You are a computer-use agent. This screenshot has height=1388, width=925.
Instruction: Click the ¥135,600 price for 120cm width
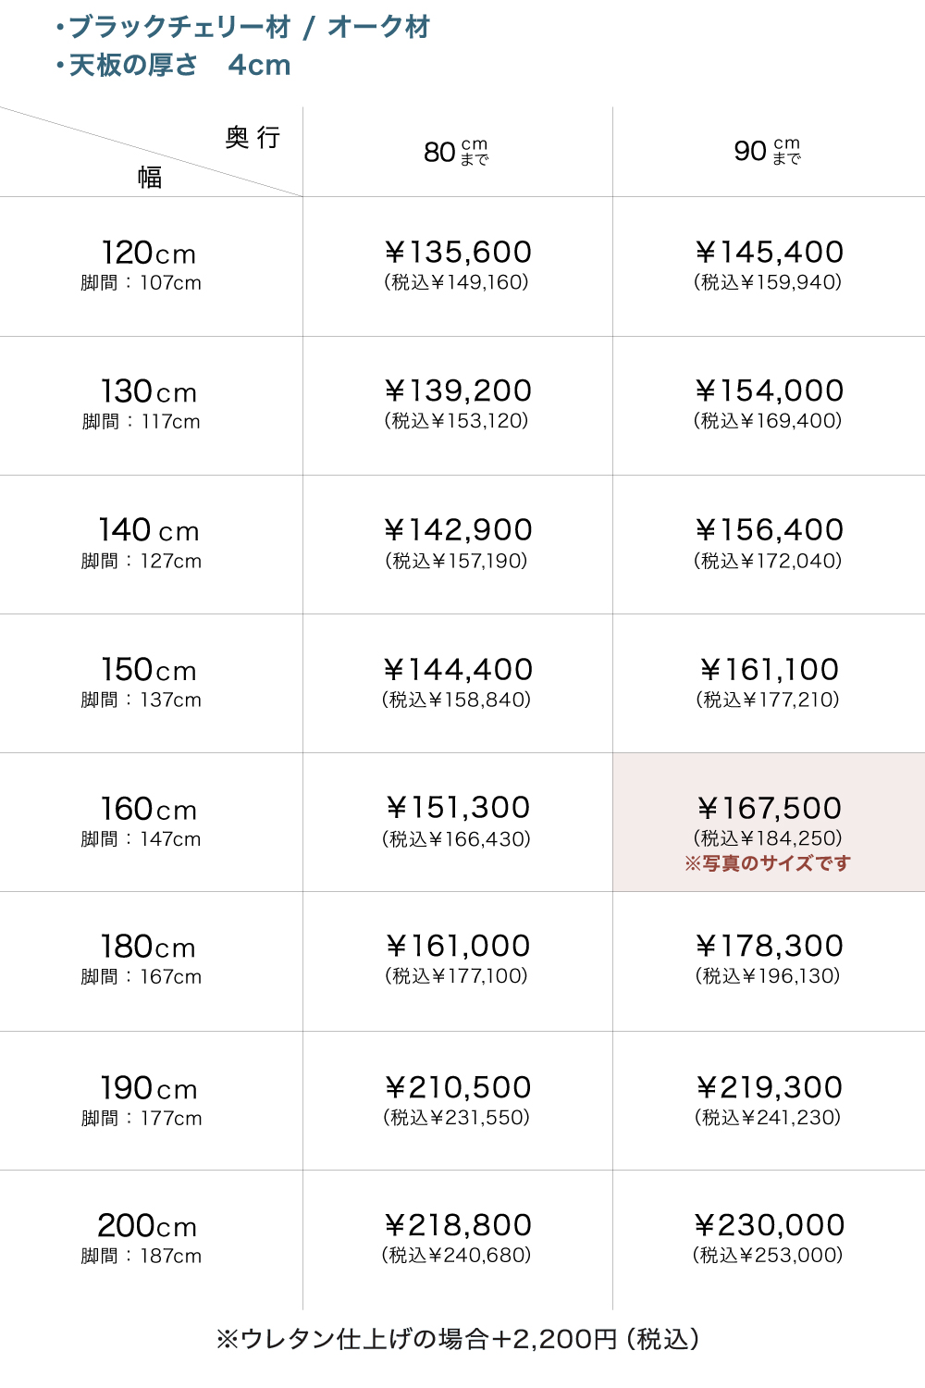tap(458, 253)
